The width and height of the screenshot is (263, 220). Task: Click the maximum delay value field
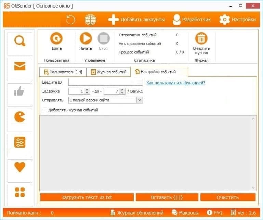tap(111, 91)
